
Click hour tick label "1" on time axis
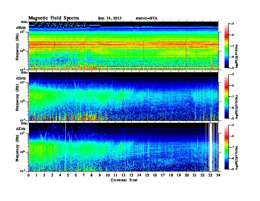(x=36, y=175)
